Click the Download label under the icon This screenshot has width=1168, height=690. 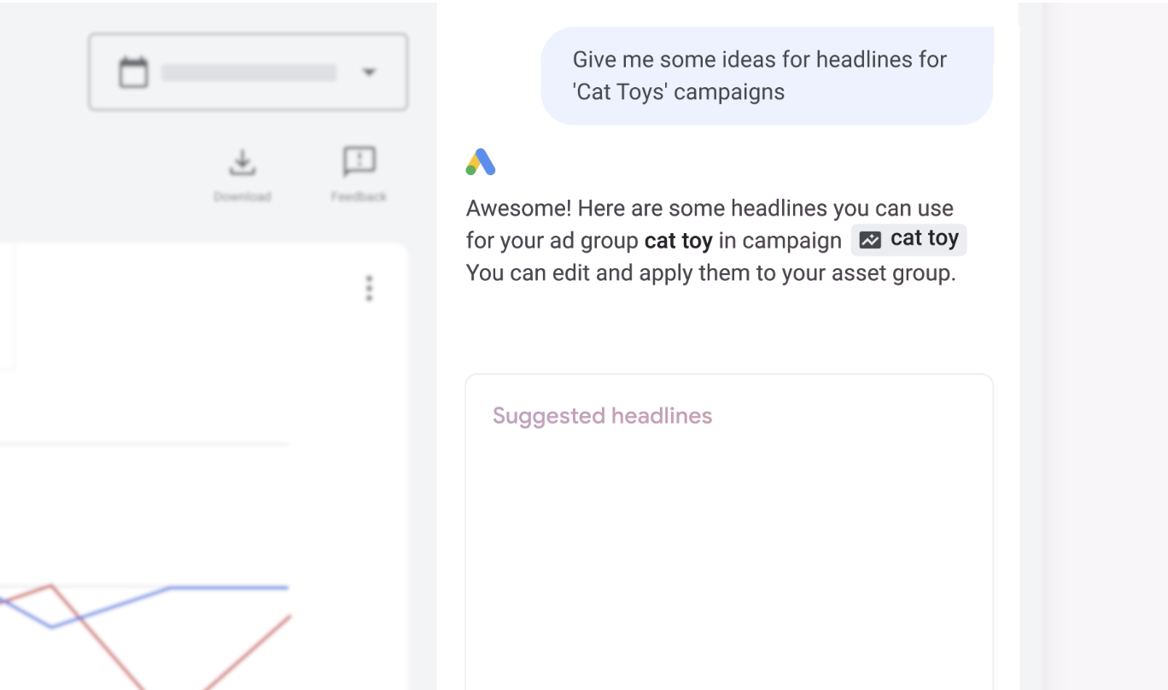(242, 196)
